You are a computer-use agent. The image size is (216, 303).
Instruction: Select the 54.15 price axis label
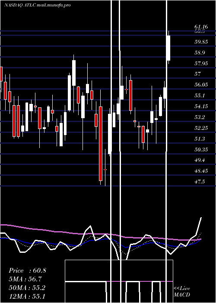201,106
